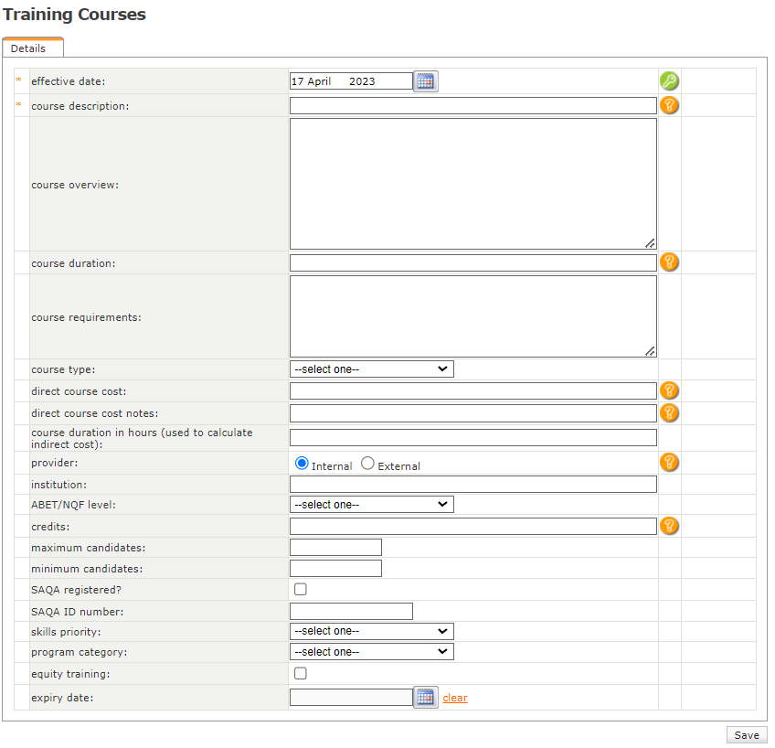Image resolution: width=775 pixels, height=748 pixels.
Task: Expand the ABET/NQF level dropdown
Action: tap(371, 504)
